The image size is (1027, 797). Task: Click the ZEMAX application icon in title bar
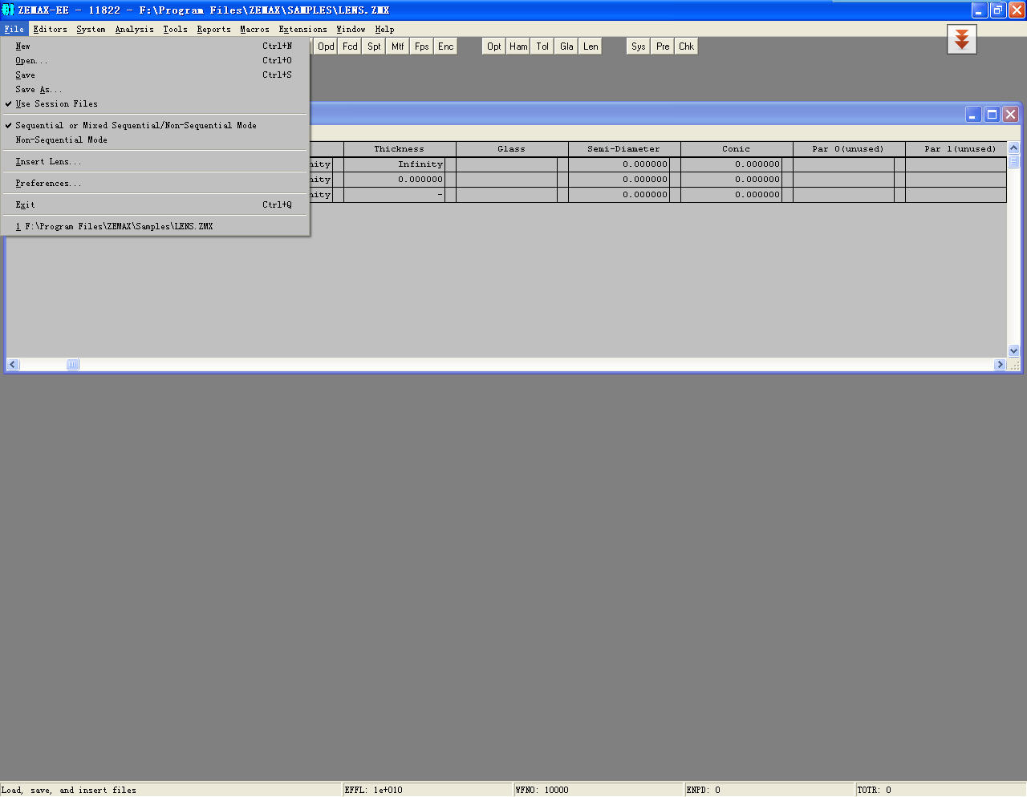(8, 10)
